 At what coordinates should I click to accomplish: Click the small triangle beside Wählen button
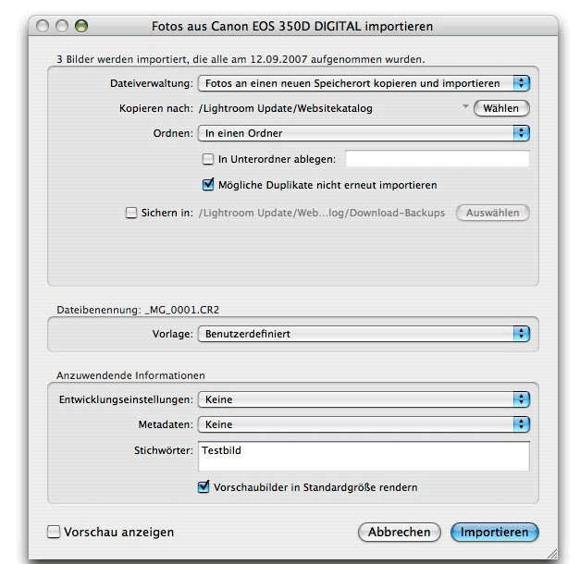click(465, 106)
